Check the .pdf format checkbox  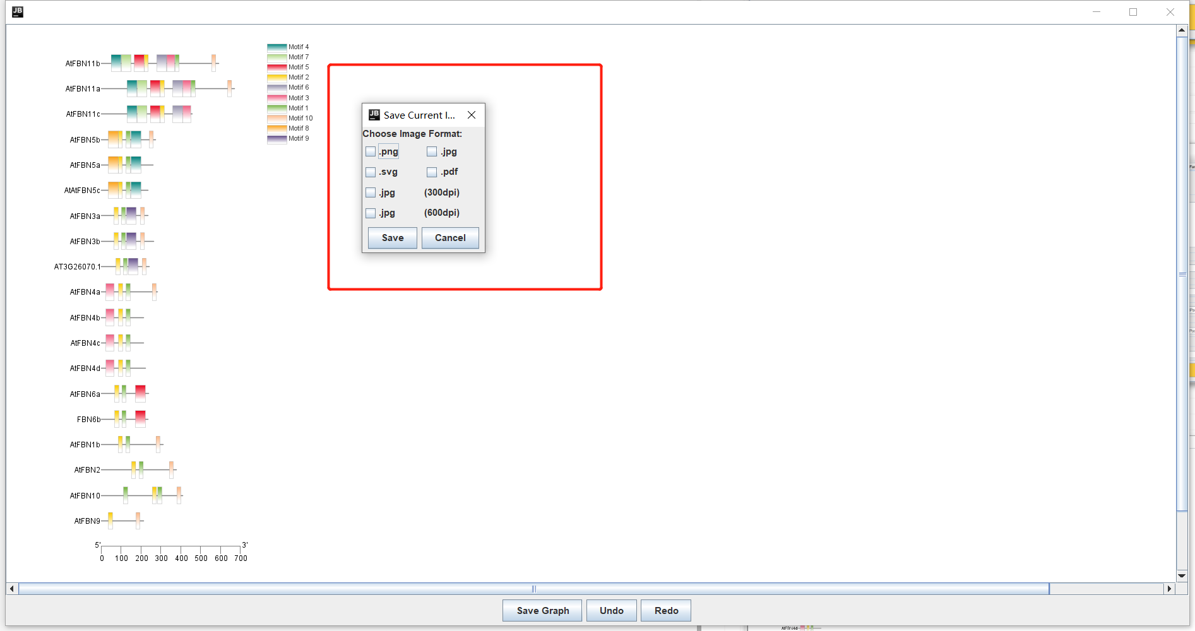click(432, 172)
